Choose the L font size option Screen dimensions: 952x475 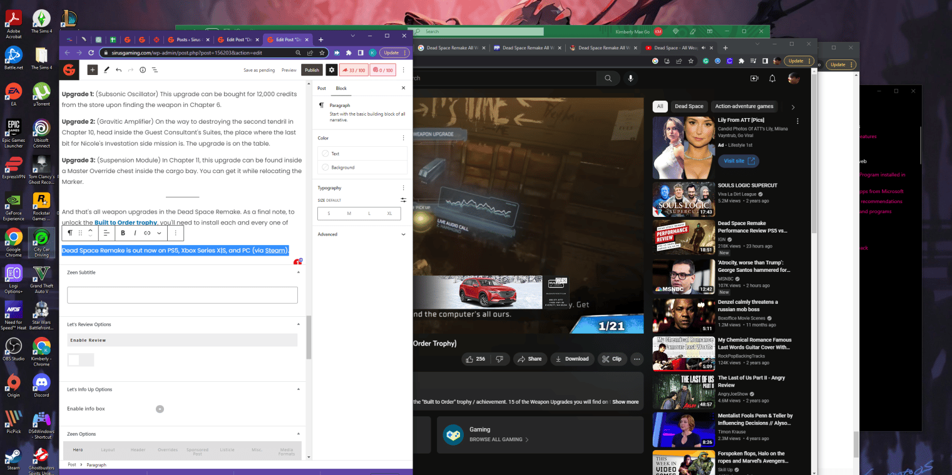coord(369,214)
